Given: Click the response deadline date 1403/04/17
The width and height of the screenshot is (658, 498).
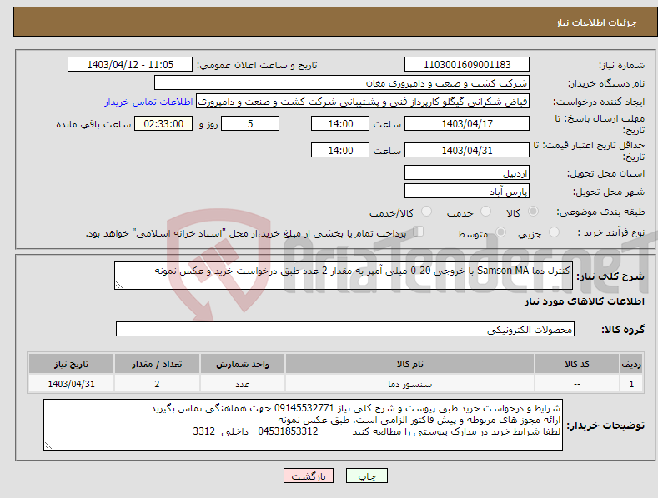Looking at the screenshot, I should pyautogui.click(x=467, y=123).
